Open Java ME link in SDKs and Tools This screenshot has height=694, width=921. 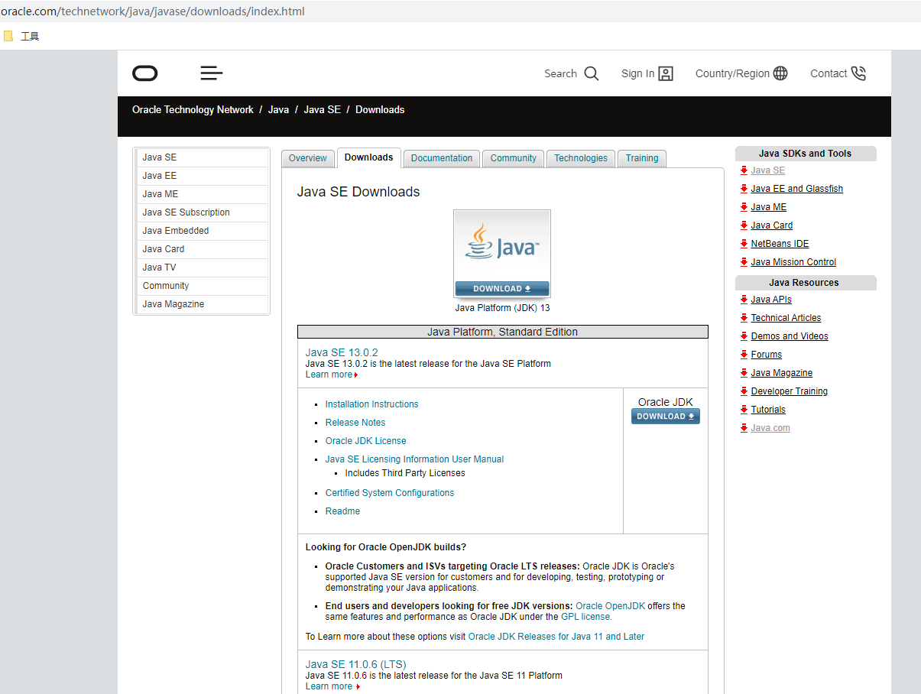(769, 207)
